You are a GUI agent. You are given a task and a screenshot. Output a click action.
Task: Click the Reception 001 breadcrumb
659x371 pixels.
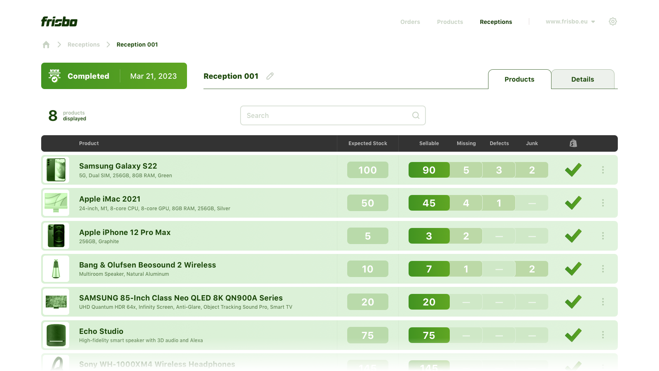click(137, 45)
